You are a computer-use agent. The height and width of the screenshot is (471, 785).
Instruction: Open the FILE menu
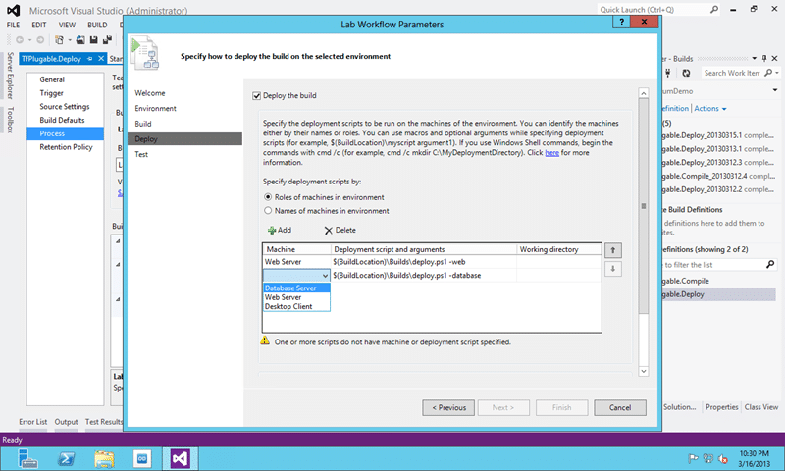click(13, 26)
